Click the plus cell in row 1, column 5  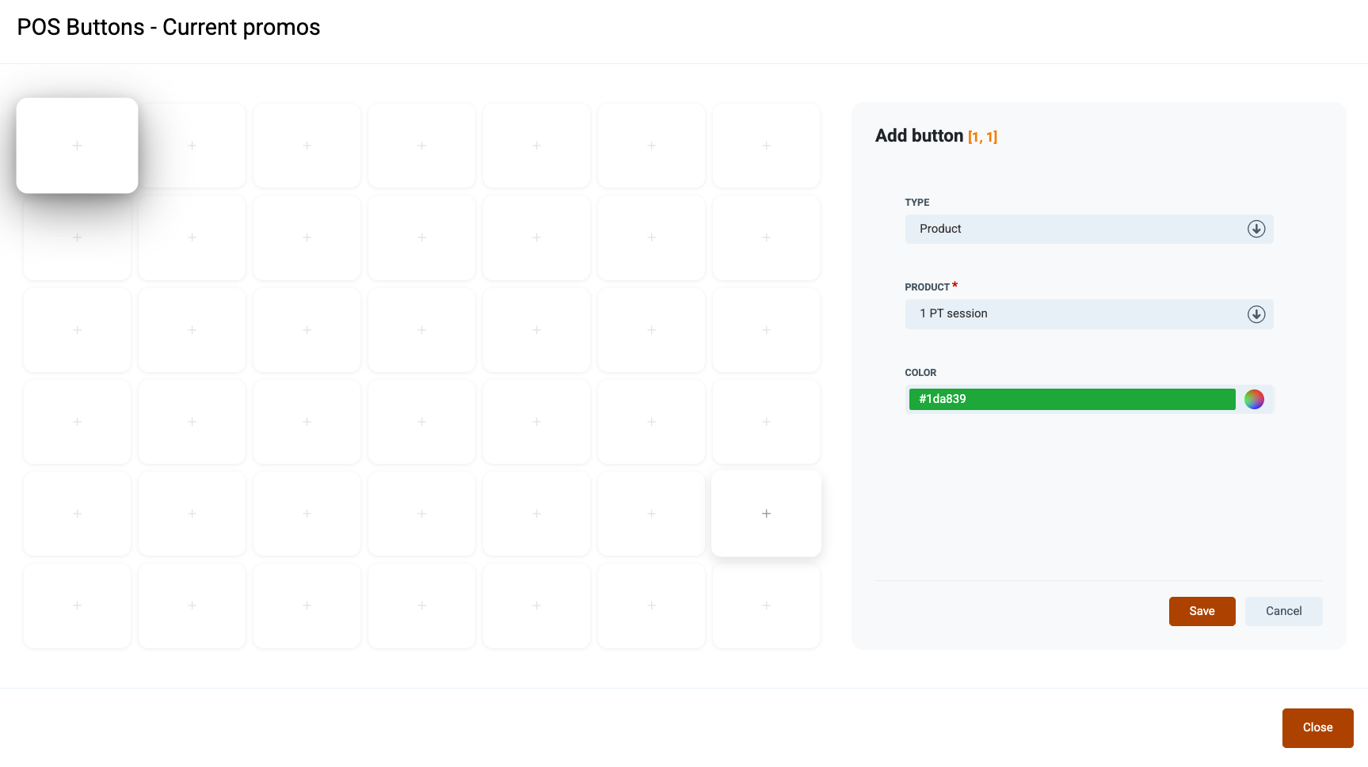[x=536, y=146]
